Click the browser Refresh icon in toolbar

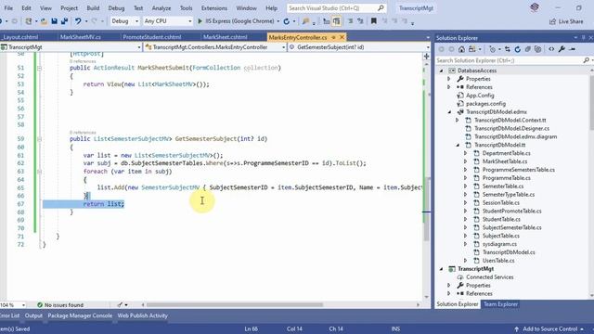click(x=287, y=21)
